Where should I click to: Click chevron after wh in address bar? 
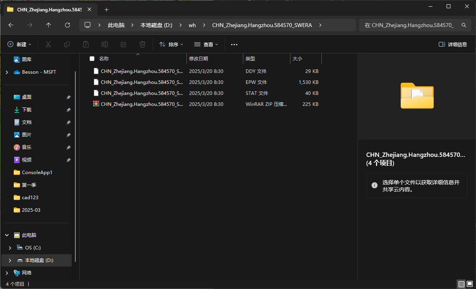pos(204,25)
